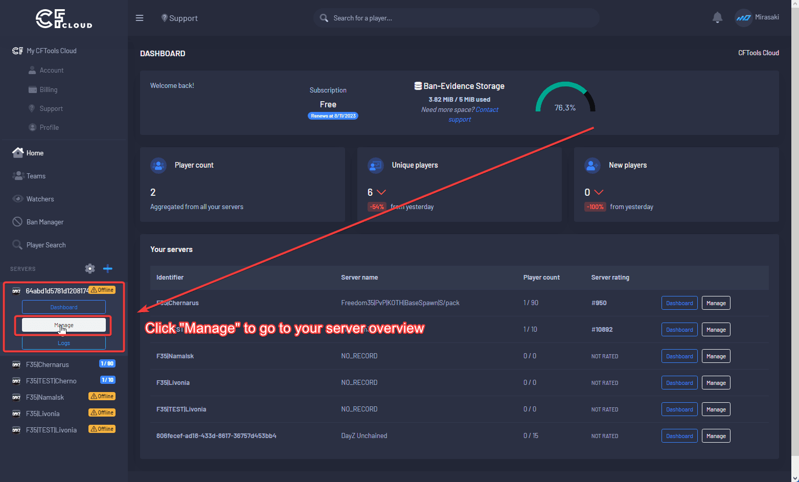
Task: Click the CFTools Cloud breadcrumb link
Action: click(x=758, y=53)
